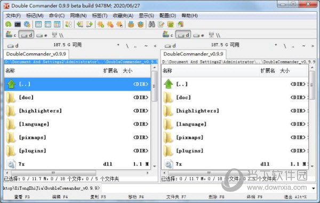This screenshot has height=203, width=320.
Task: Expand the command line history dropdown arrow
Action: 313,188
